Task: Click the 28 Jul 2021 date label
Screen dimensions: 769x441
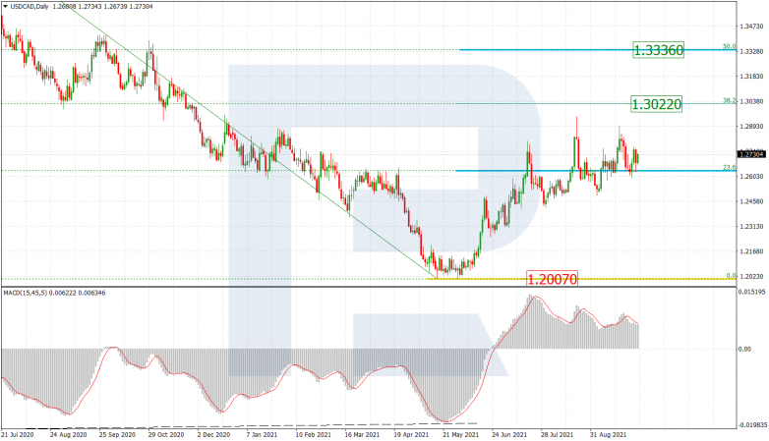Action: click(x=558, y=435)
